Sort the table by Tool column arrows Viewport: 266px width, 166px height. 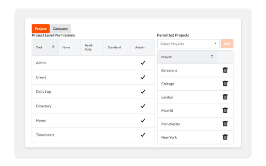coord(53,47)
